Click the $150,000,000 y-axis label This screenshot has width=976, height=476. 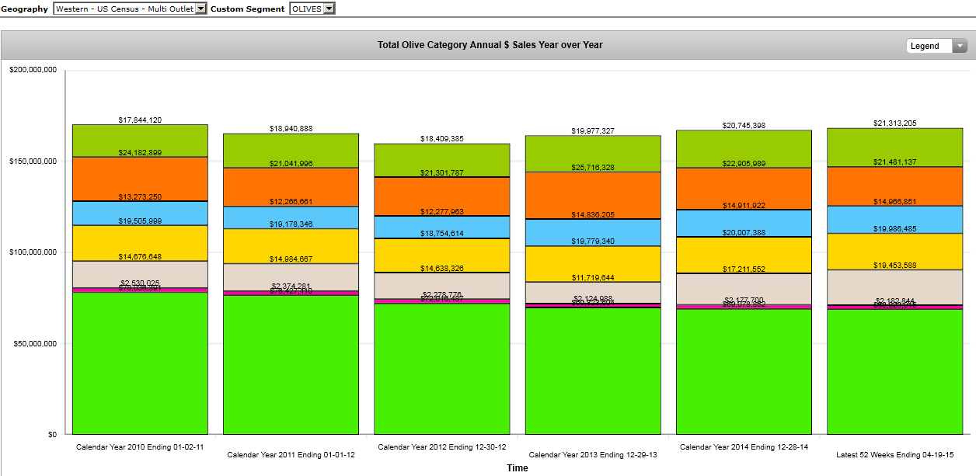(33, 162)
